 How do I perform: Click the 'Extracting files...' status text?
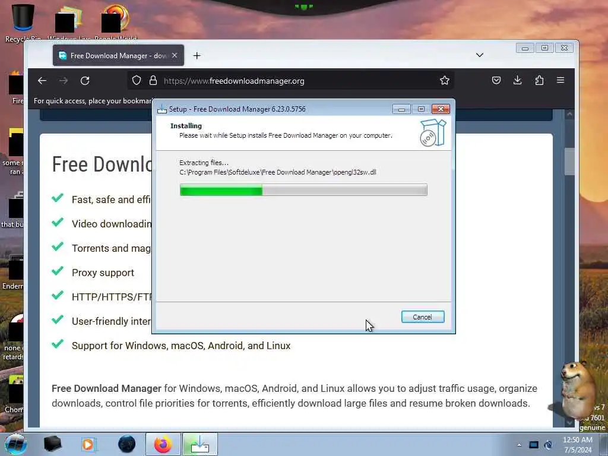204,163
